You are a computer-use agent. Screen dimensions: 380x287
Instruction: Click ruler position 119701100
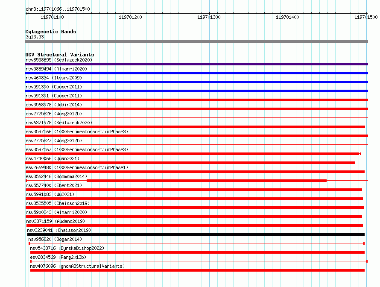[x=53, y=17]
